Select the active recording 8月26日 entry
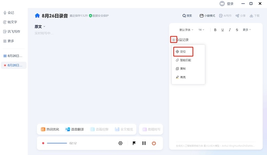Image resolution: width=267 pixels, height=155 pixels. (14, 65)
